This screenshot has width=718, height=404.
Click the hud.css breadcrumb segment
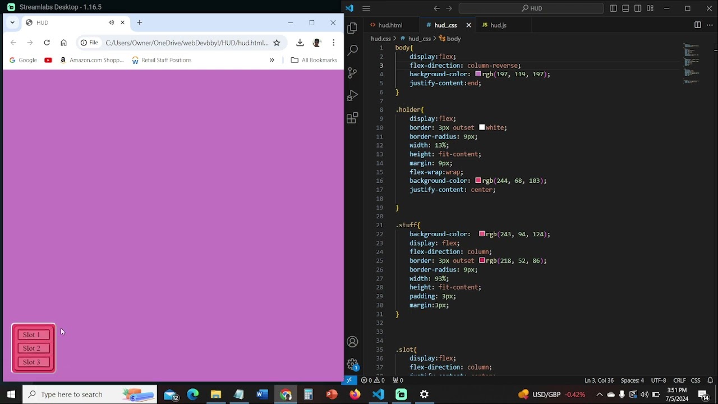pyautogui.click(x=380, y=39)
